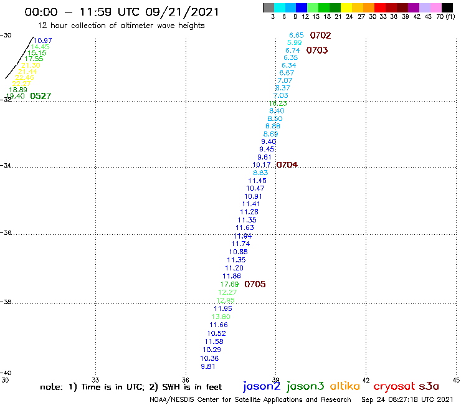The image size is (461, 405).
Task: Click the note about UTC and SWH
Action: tap(131, 387)
